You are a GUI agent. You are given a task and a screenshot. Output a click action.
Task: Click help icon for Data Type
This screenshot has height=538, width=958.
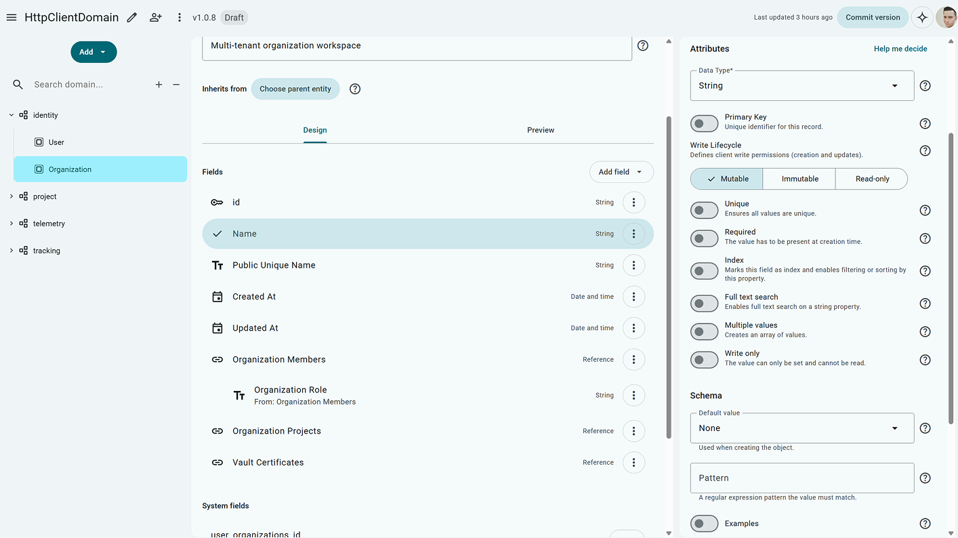tap(925, 85)
